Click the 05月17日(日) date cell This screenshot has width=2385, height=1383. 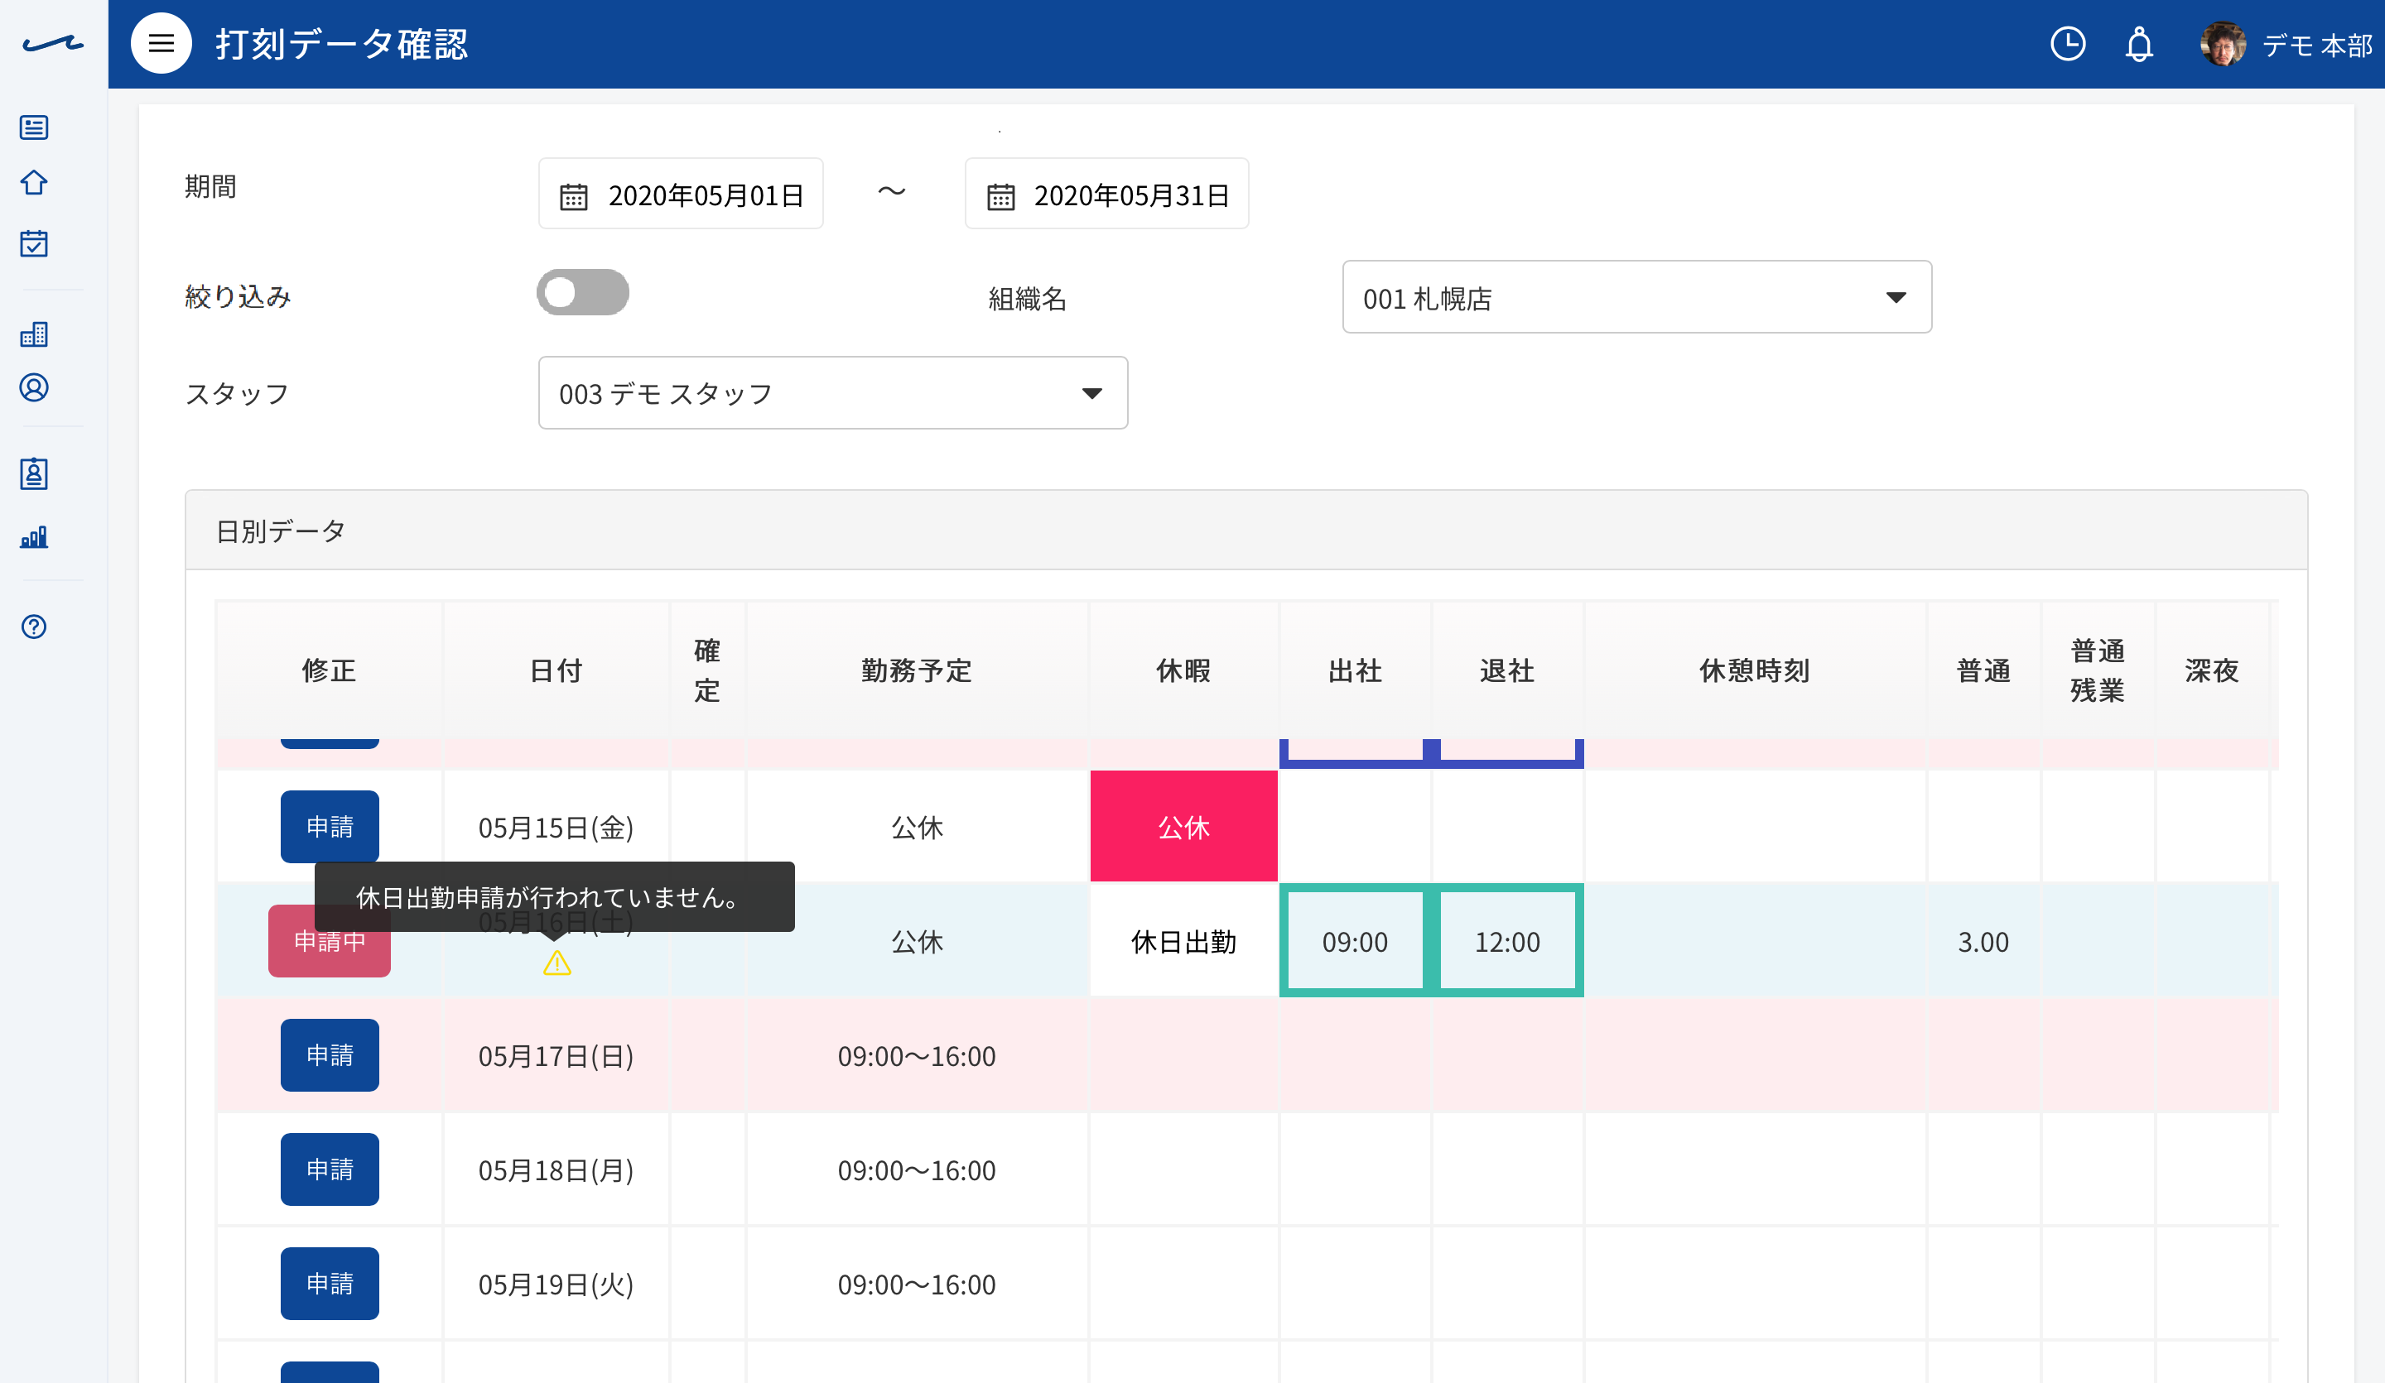556,1056
